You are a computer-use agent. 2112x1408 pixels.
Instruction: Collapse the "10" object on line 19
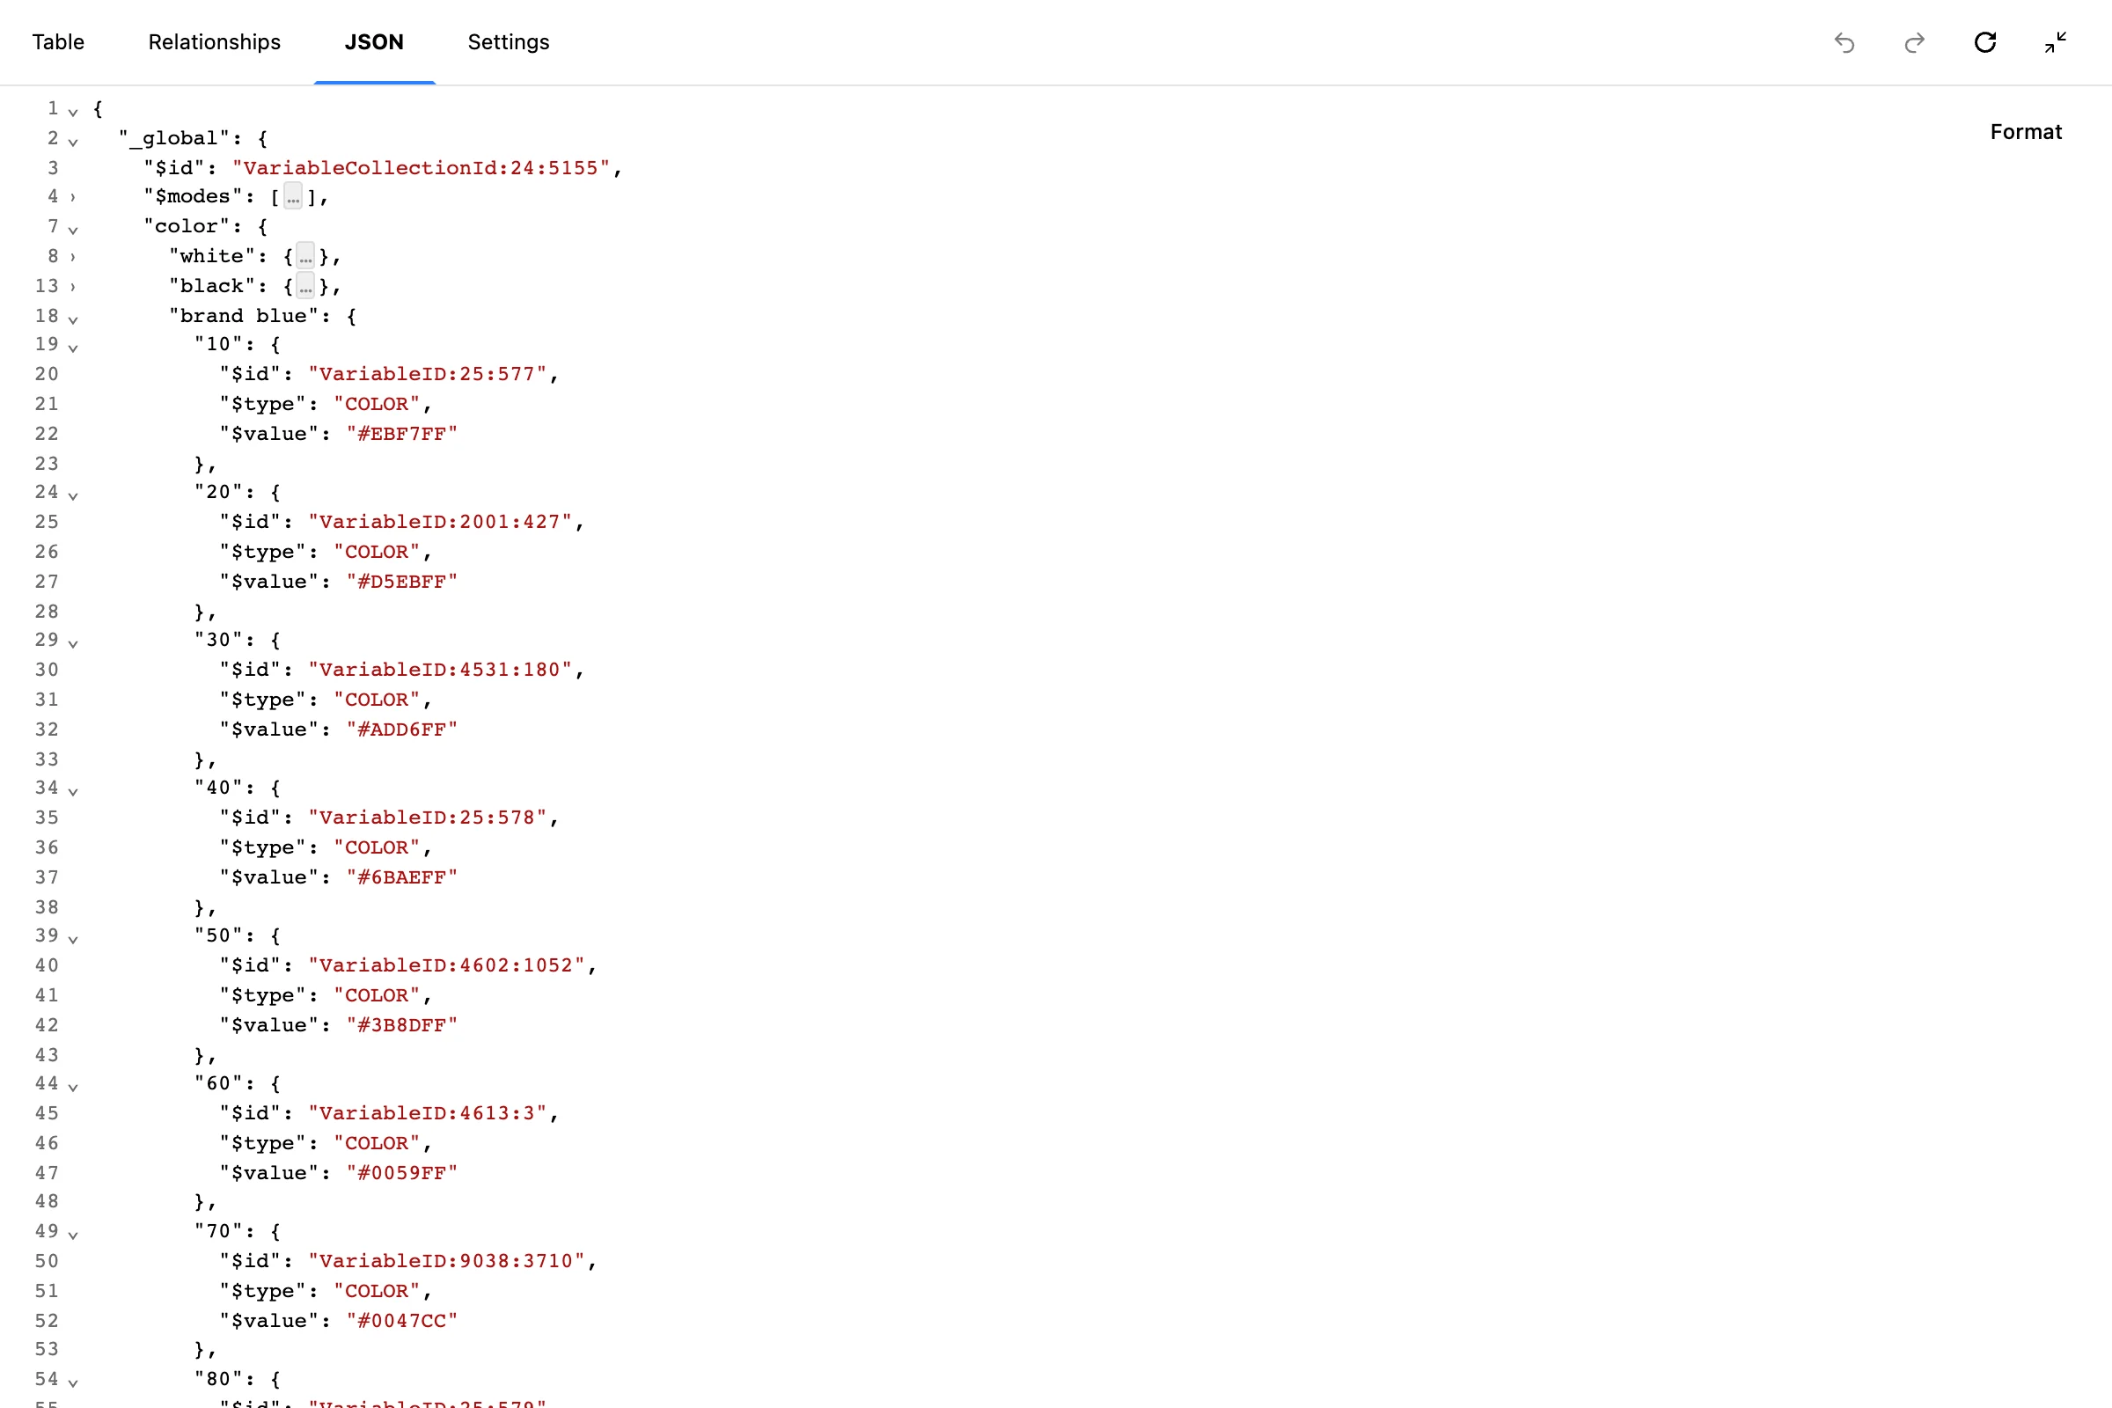point(73,347)
